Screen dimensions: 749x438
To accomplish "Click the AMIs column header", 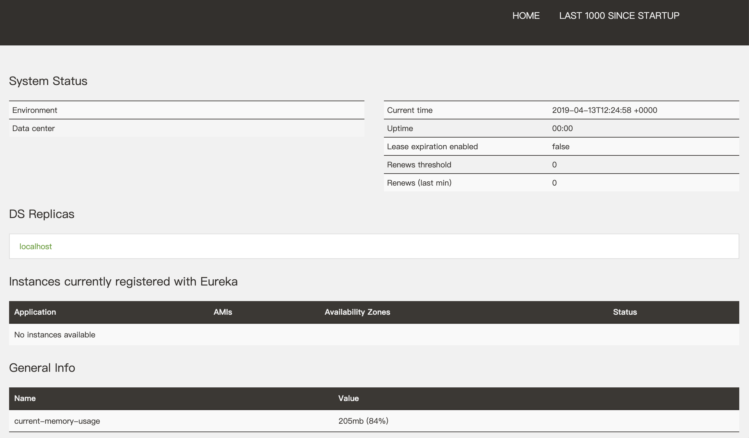I will [x=223, y=312].
